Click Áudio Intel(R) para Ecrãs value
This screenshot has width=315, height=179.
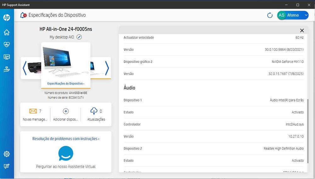coord(287,100)
